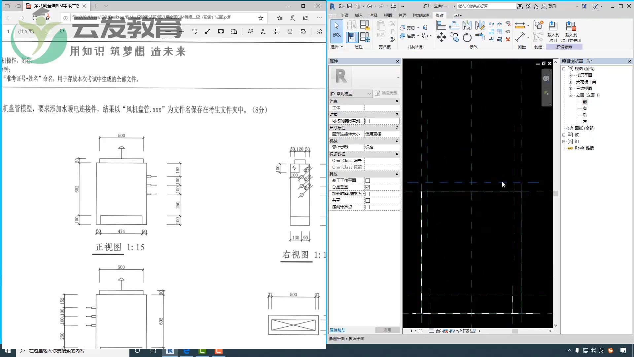This screenshot has height=357, width=634.
Task: Check the 基于工作平面 checkbox
Action: click(x=368, y=180)
